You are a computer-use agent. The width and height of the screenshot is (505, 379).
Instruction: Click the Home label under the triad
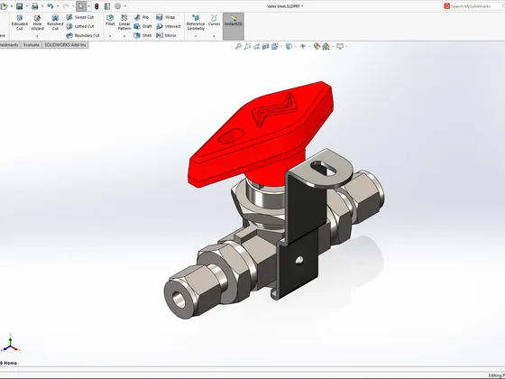[x=10, y=363]
